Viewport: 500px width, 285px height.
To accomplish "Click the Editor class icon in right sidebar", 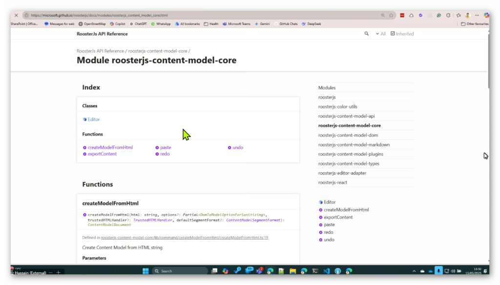I will (x=321, y=202).
